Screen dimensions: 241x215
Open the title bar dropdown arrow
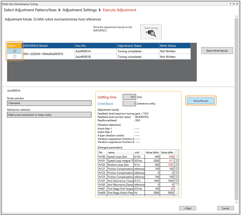coord(230,4)
